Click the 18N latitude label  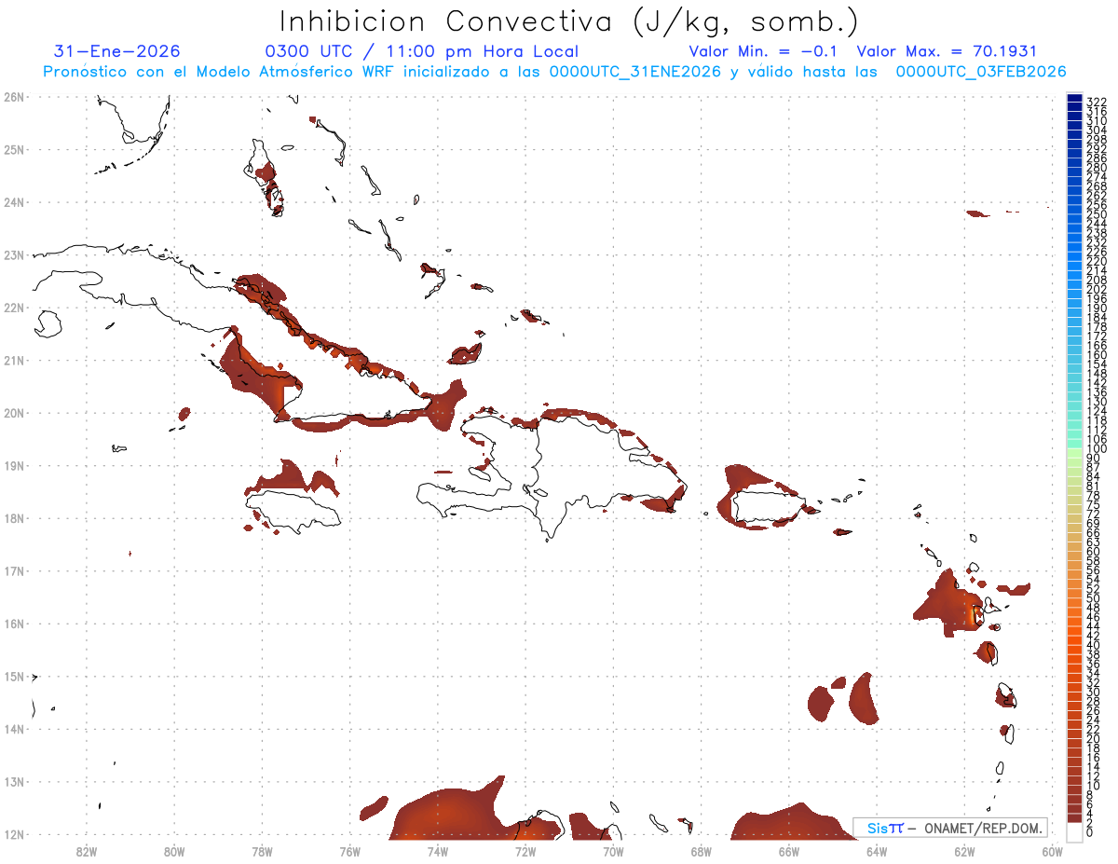tap(13, 518)
